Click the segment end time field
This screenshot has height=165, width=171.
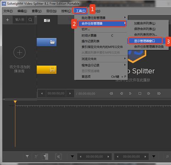point(131,156)
